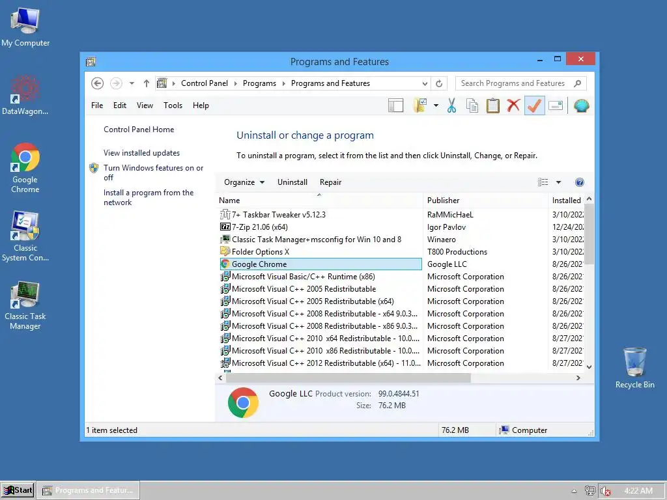667x500 pixels.
Task: Open View installed updates link
Action: [141, 153]
